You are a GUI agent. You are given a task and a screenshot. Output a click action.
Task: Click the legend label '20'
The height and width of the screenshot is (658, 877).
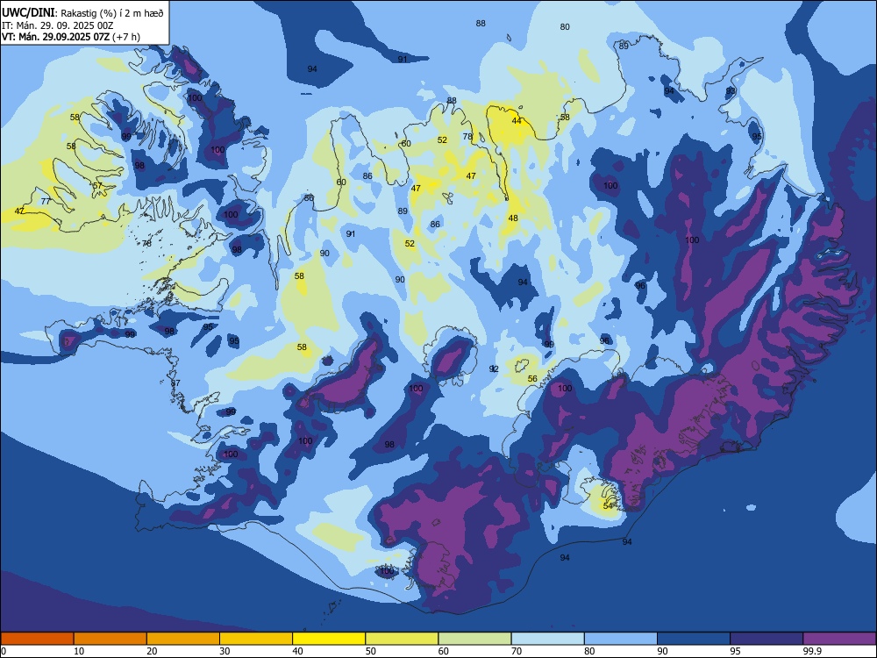coord(152,651)
